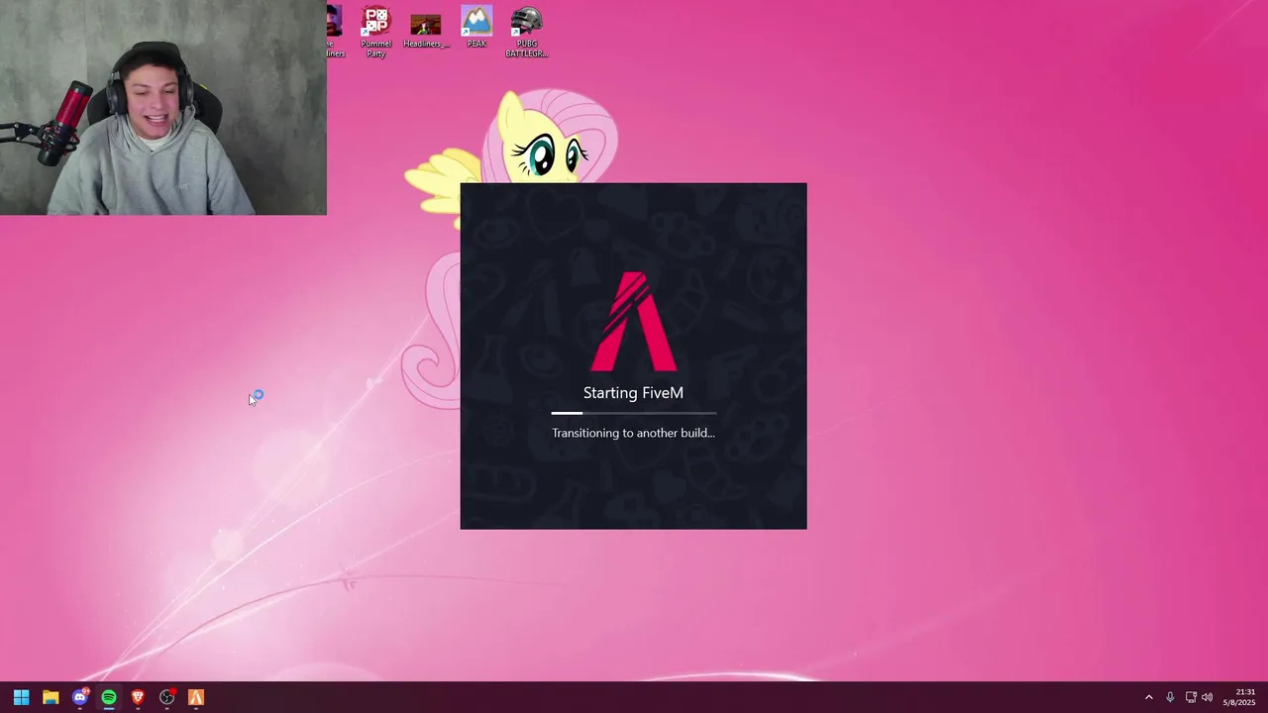Click the microphone tray icon
Screen dimensions: 1268x713
coord(1170,697)
